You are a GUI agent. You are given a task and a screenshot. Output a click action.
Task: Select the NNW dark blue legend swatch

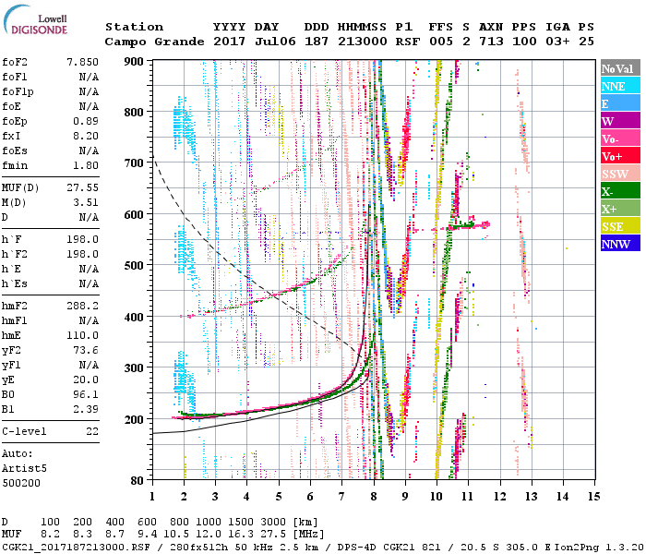click(620, 243)
